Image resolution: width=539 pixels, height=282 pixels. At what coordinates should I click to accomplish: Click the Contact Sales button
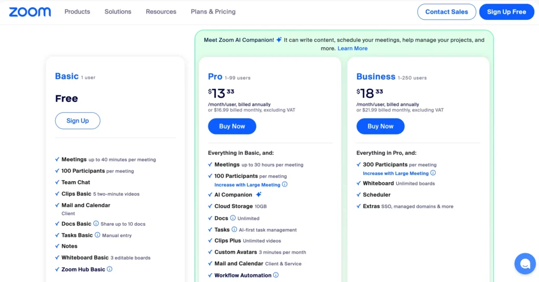click(x=446, y=12)
